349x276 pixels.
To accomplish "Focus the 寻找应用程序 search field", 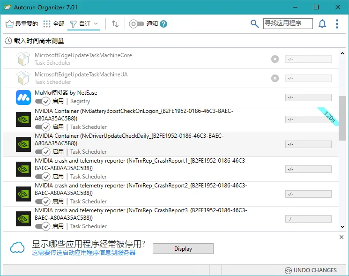I will 288,23.
